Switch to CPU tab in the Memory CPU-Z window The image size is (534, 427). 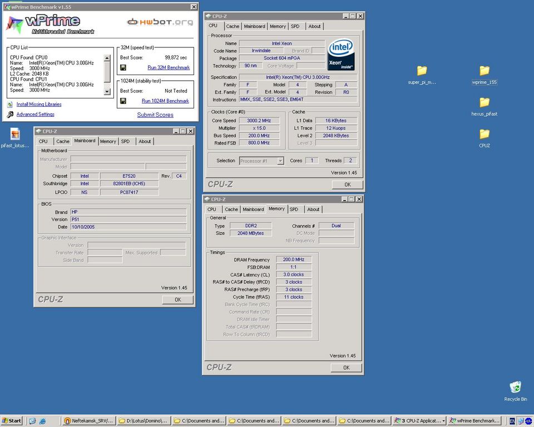point(212,210)
